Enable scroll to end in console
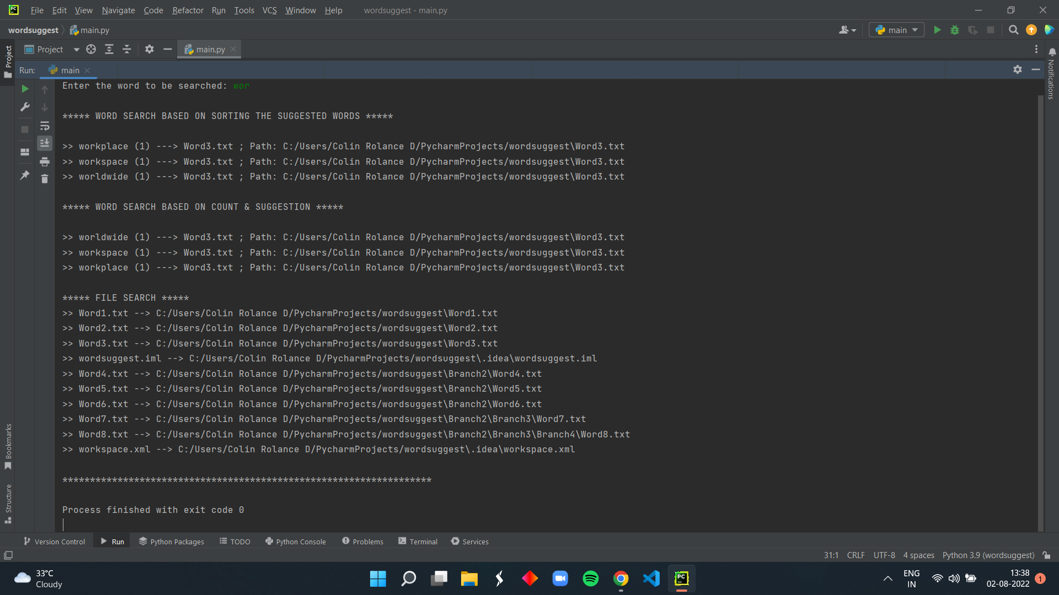1059x595 pixels. tap(45, 143)
